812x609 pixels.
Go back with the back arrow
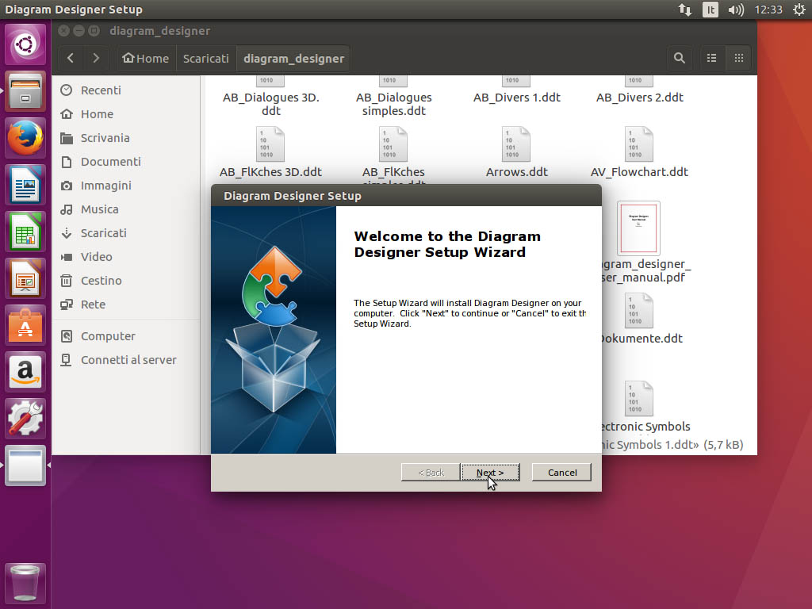(x=71, y=58)
